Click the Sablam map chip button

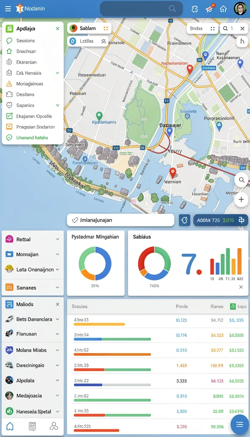pos(89,28)
